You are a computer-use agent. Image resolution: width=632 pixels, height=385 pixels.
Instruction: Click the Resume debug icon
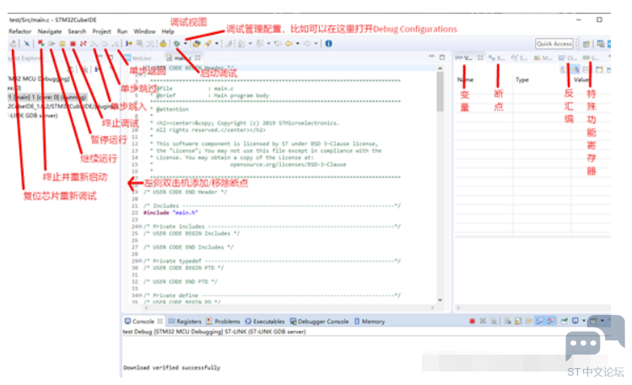pyautogui.click(x=51, y=44)
